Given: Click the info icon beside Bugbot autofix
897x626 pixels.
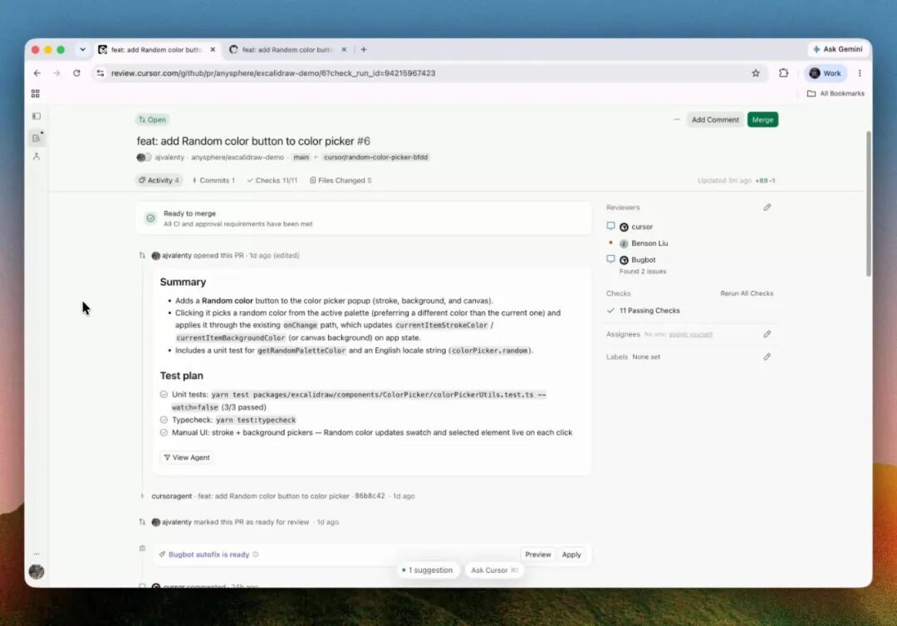Looking at the screenshot, I should (x=256, y=555).
